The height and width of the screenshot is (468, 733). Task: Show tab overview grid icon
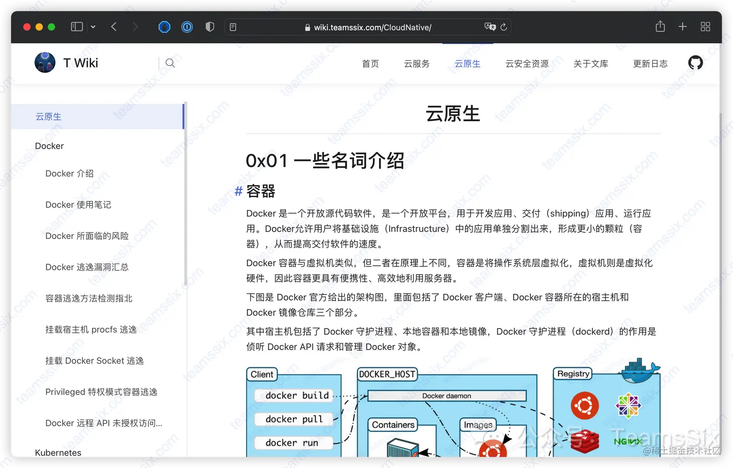705,27
